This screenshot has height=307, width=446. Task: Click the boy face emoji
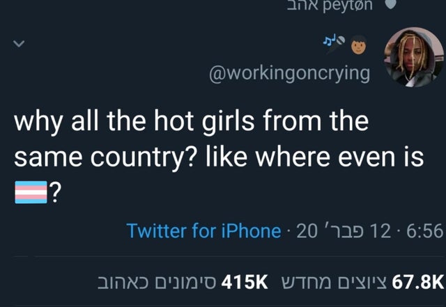click(x=359, y=45)
